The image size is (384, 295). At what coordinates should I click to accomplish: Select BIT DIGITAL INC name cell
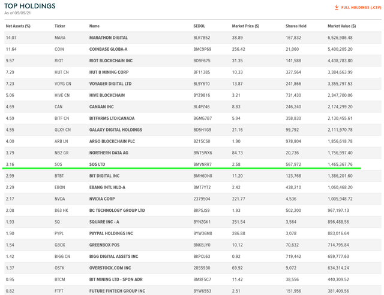coord(104,175)
